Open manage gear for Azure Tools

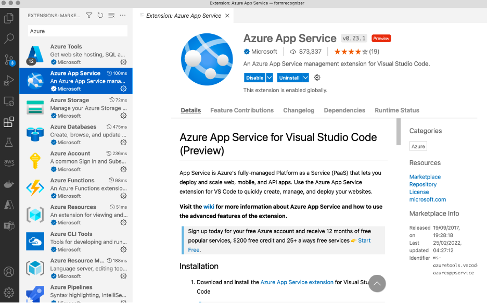click(x=124, y=62)
